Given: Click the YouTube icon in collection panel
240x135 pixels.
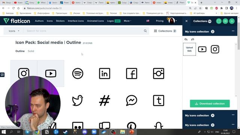Looking at the screenshot, I should click(202, 49).
